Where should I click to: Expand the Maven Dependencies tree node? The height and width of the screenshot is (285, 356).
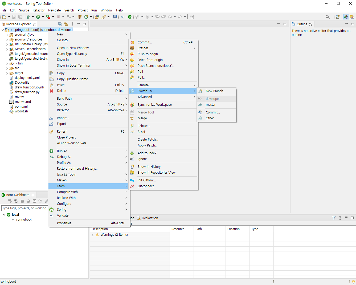click(x=7, y=49)
